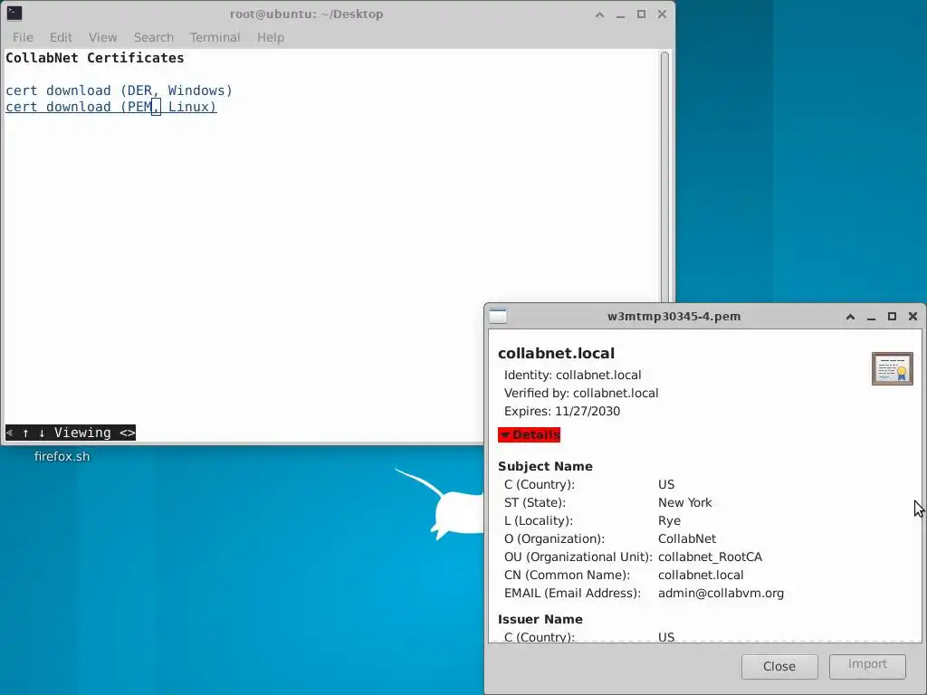Collapse the Details expander in certificate viewer
The width and height of the screenshot is (927, 695).
(x=529, y=435)
